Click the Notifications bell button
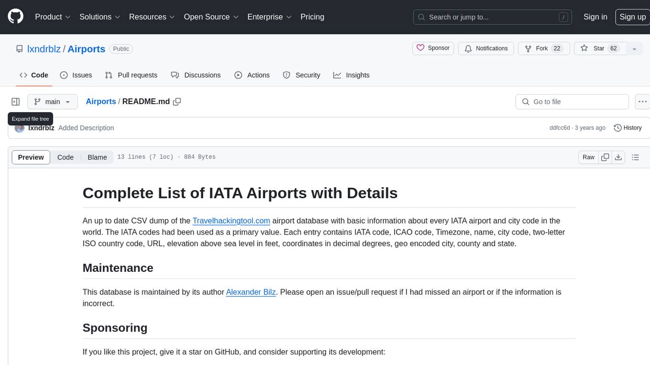Viewport: 650px width, 365px height. tap(486, 49)
